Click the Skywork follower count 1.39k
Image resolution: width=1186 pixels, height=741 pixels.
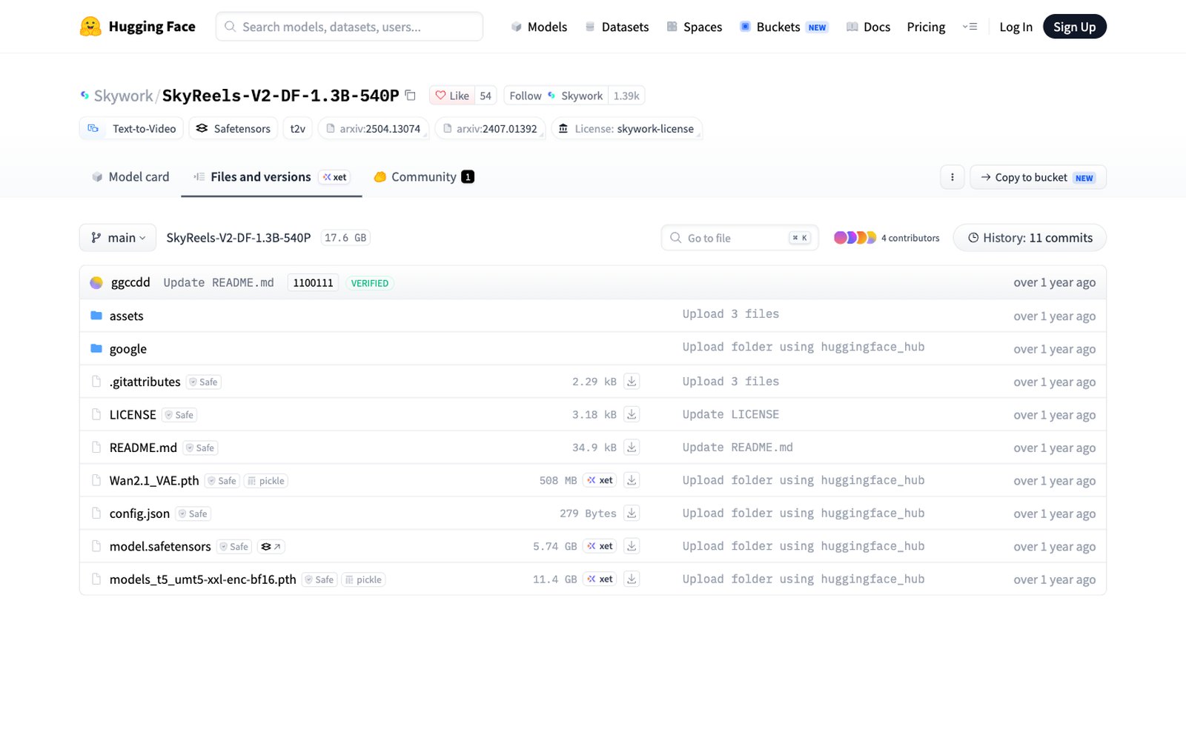[x=626, y=96]
